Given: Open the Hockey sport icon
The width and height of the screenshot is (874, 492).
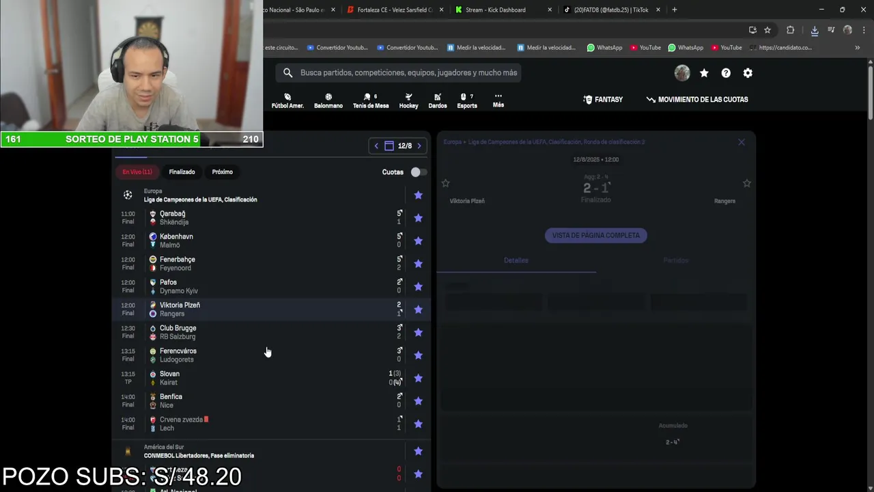Looking at the screenshot, I should (x=408, y=100).
